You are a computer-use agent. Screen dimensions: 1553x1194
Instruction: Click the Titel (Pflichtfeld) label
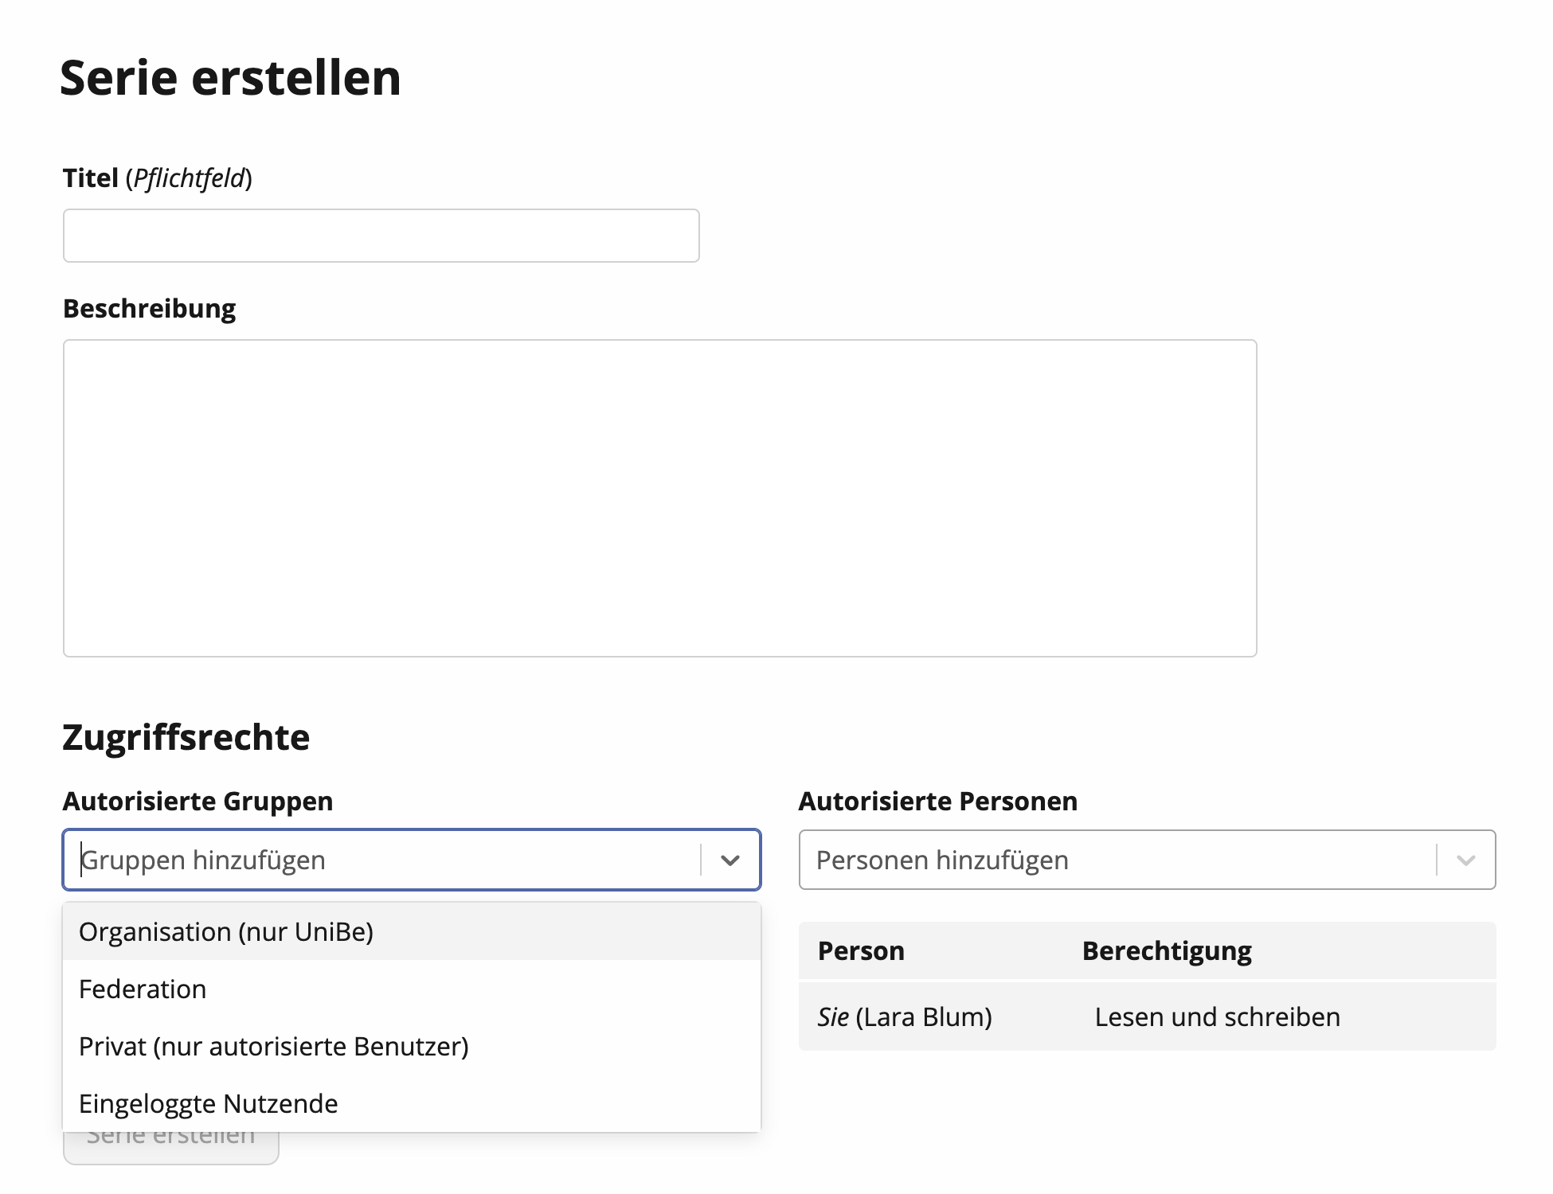[x=157, y=178]
